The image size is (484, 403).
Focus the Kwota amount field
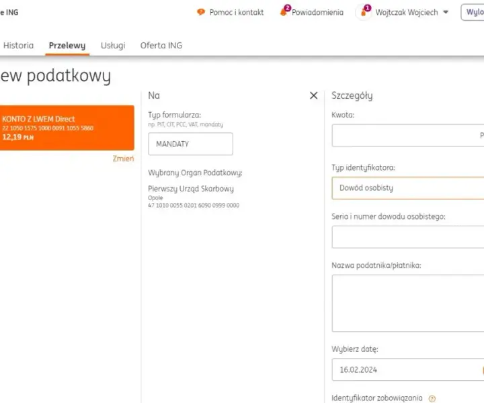(x=408, y=136)
